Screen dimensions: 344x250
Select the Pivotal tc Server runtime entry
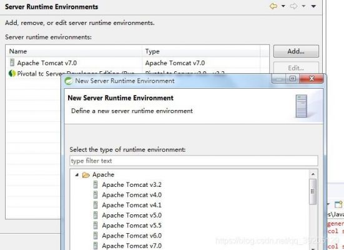(34, 74)
